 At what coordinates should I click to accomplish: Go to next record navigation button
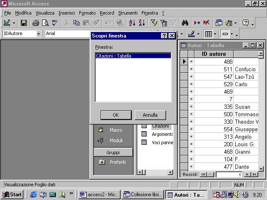(x=247, y=174)
